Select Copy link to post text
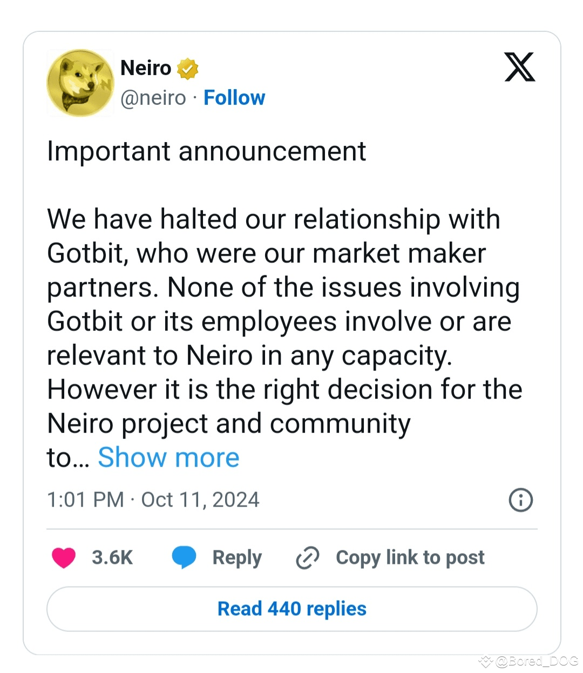Viewport: 583px width, 673px height. (410, 557)
